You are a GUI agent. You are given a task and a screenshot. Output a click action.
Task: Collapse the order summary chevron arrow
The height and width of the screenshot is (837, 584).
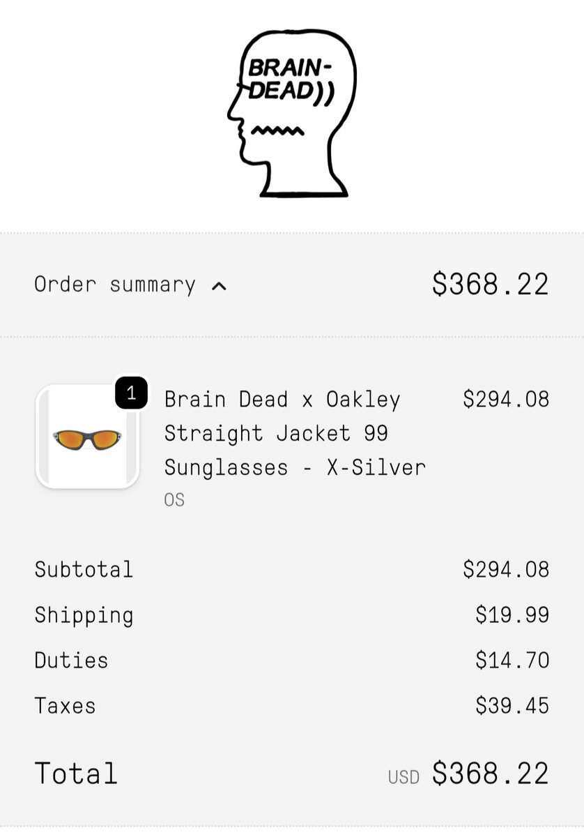click(x=219, y=285)
